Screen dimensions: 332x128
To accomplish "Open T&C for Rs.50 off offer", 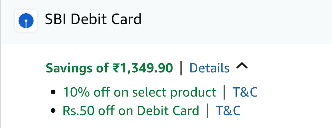I will click(x=228, y=110).
